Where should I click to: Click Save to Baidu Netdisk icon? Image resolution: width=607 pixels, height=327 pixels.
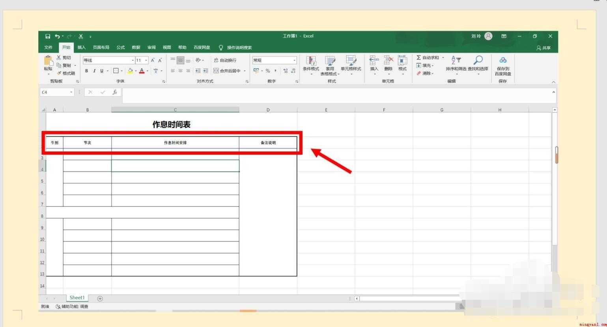[503, 60]
